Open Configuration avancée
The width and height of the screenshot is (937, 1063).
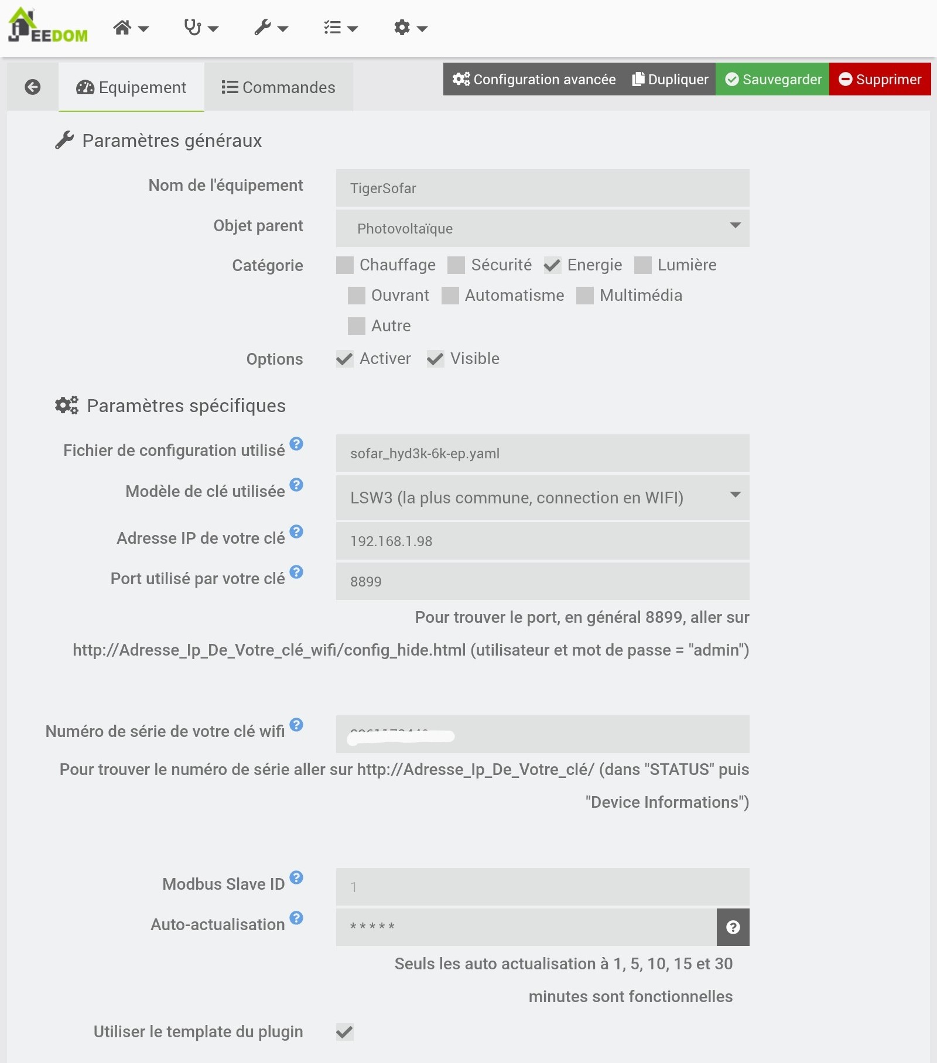(534, 79)
